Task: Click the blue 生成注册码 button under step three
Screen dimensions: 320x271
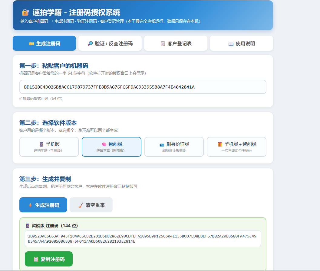Action: pyautogui.click(x=43, y=205)
